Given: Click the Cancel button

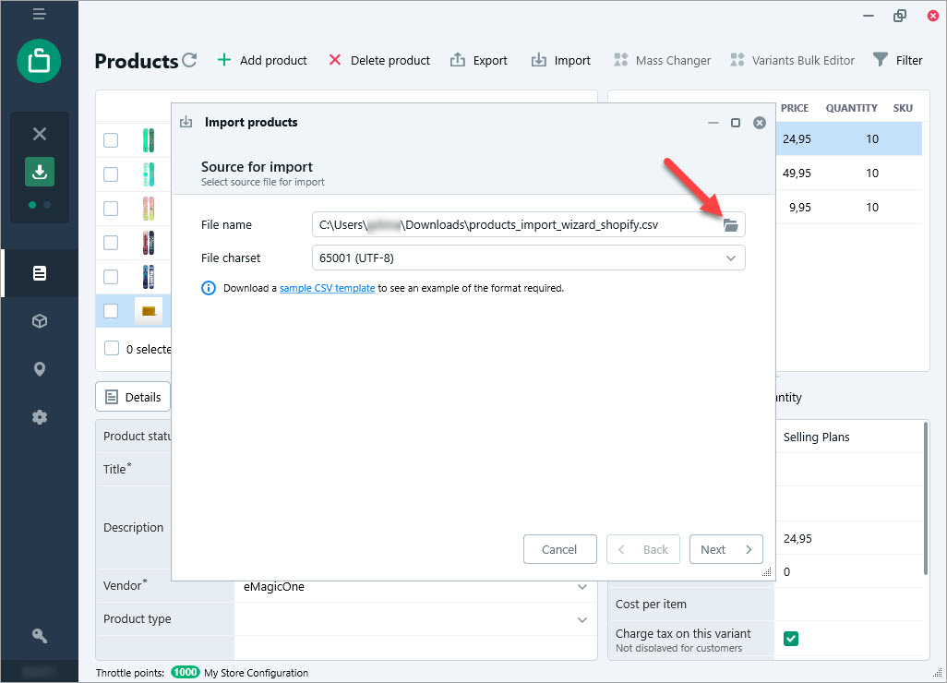Looking at the screenshot, I should click(x=560, y=549).
